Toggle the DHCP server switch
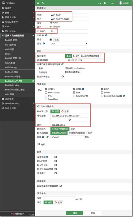The width and height of the screenshot is (133, 217). click(x=38, y=106)
